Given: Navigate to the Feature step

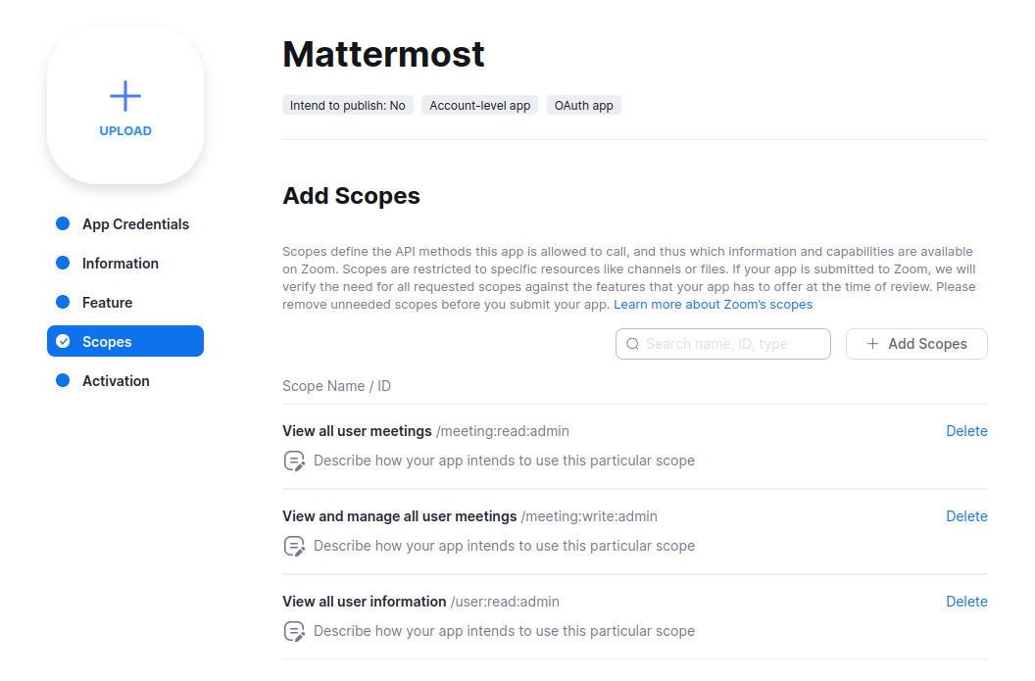Looking at the screenshot, I should pyautogui.click(x=107, y=303).
